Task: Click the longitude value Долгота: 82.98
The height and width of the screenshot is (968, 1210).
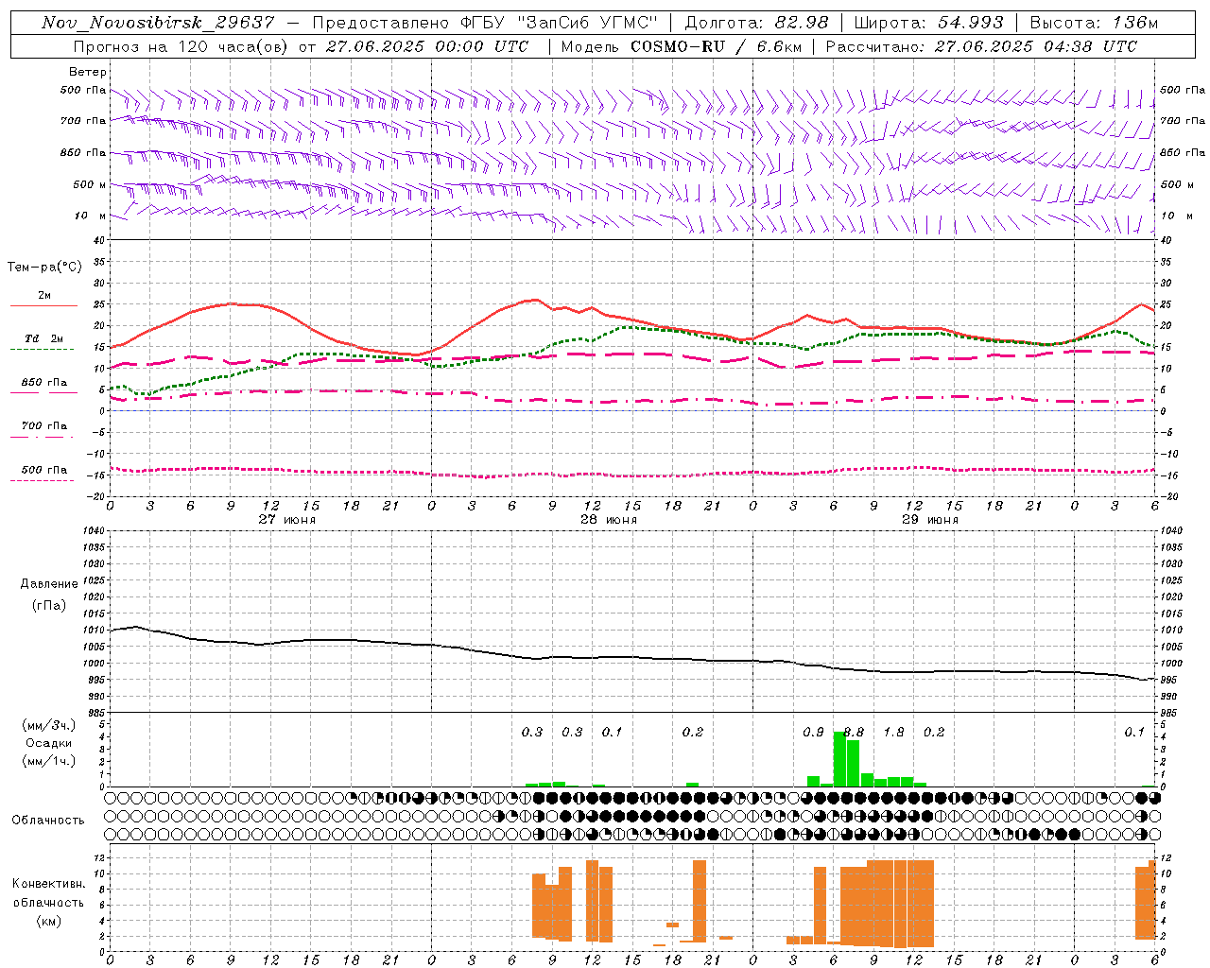Action: tap(756, 23)
